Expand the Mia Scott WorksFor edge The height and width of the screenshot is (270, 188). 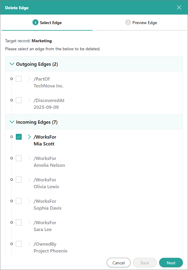tap(29, 137)
